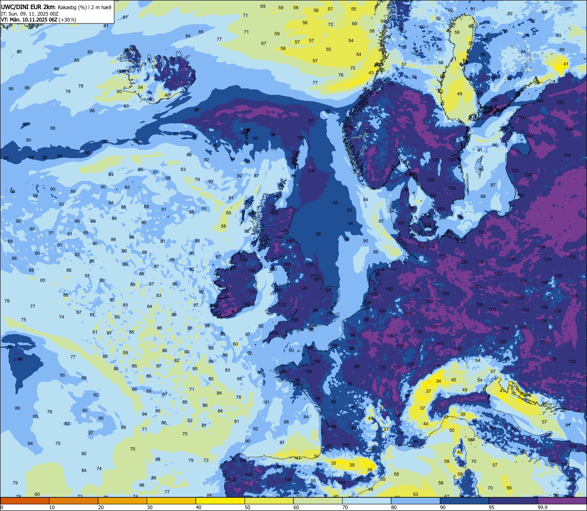Click the 10–20 orange legend segment
587x511 pixels.
click(x=73, y=501)
